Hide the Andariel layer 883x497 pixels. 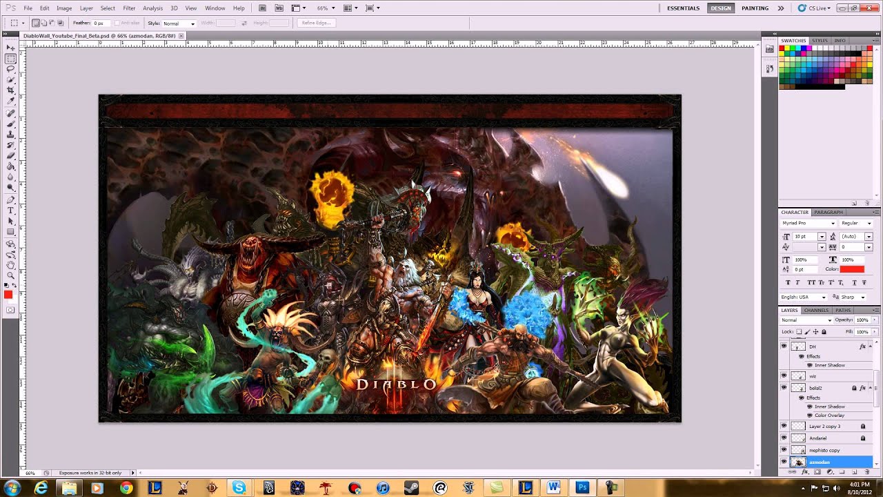coord(784,438)
